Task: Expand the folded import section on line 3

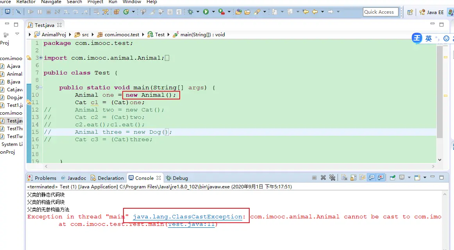Action: click(x=41, y=58)
